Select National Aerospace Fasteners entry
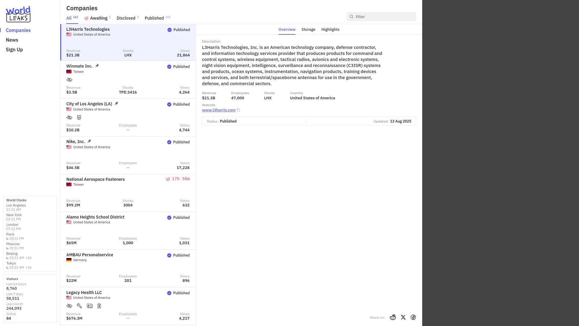 [128, 193]
